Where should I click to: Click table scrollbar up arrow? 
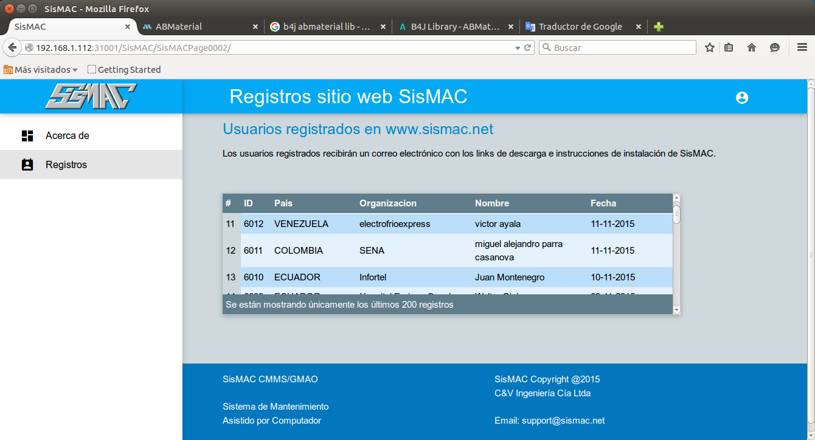point(676,198)
